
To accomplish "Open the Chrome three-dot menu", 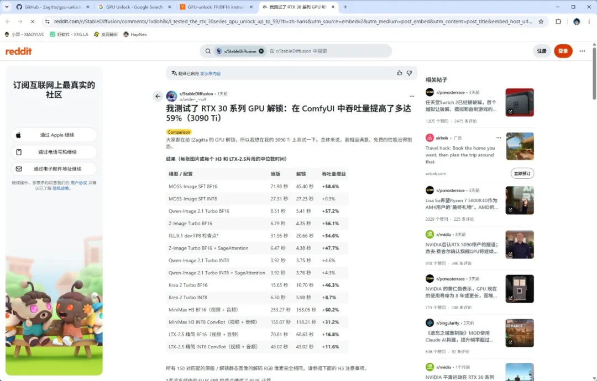I will point(589,22).
